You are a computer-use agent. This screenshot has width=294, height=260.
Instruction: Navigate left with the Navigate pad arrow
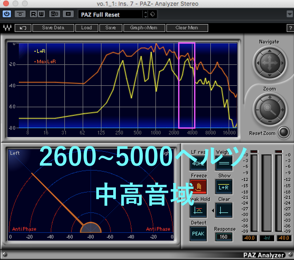[258, 63]
